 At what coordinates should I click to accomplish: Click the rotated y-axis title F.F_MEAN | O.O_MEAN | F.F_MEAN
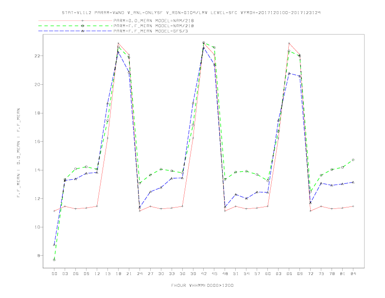pos(18,153)
